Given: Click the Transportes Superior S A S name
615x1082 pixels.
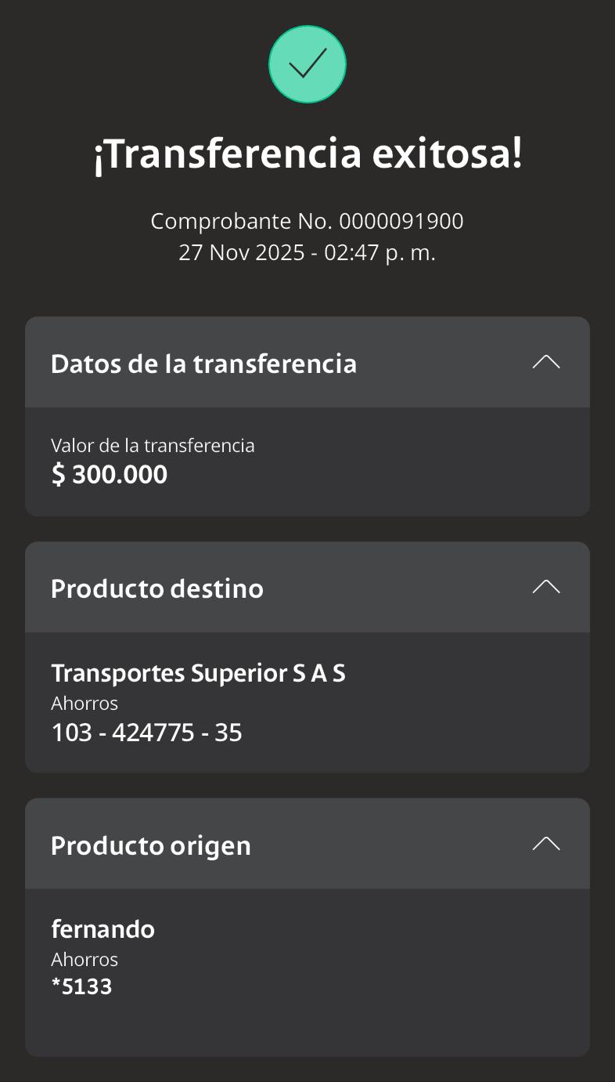Looking at the screenshot, I should tap(198, 673).
